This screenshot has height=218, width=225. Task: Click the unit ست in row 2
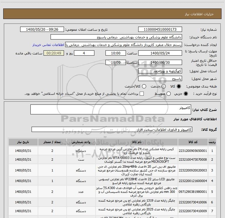81,159
